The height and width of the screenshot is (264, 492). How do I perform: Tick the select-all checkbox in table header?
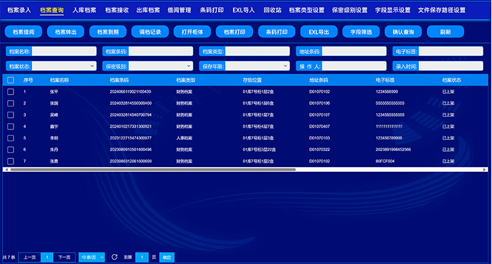click(x=10, y=80)
